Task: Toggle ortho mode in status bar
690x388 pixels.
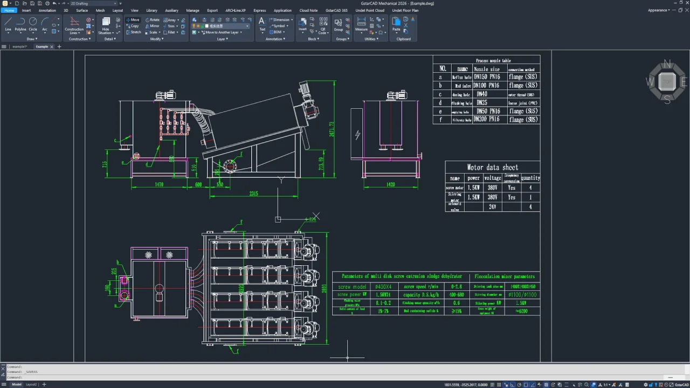Action: pyautogui.click(x=512, y=384)
